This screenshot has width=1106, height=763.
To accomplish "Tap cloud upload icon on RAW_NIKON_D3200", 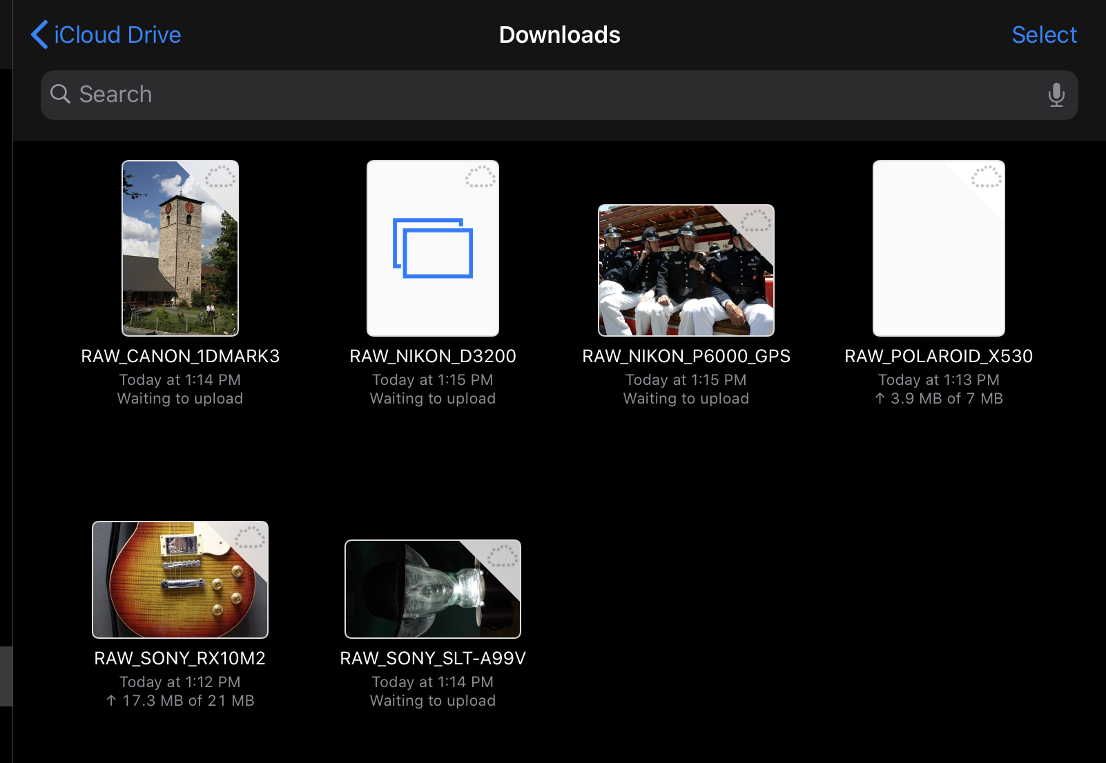I will (481, 177).
